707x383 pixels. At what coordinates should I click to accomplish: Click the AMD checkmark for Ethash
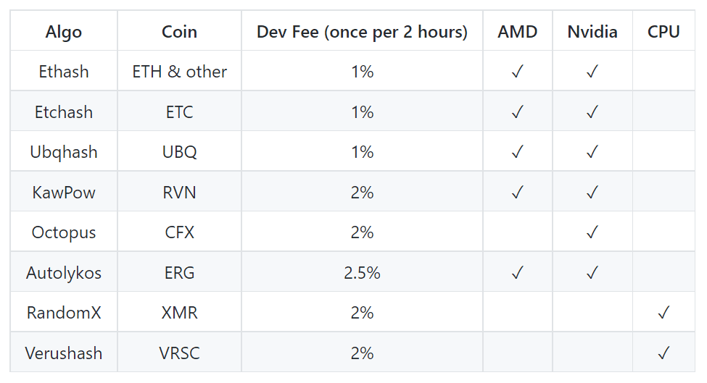click(x=518, y=72)
